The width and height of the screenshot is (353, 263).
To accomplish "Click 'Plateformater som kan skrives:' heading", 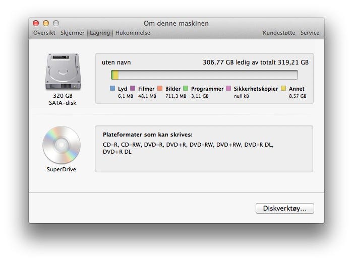I will point(148,135).
